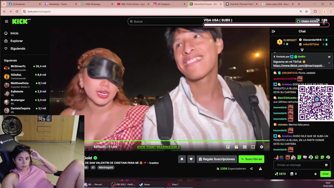Open DanielaTaquire followed channel

coord(25,110)
